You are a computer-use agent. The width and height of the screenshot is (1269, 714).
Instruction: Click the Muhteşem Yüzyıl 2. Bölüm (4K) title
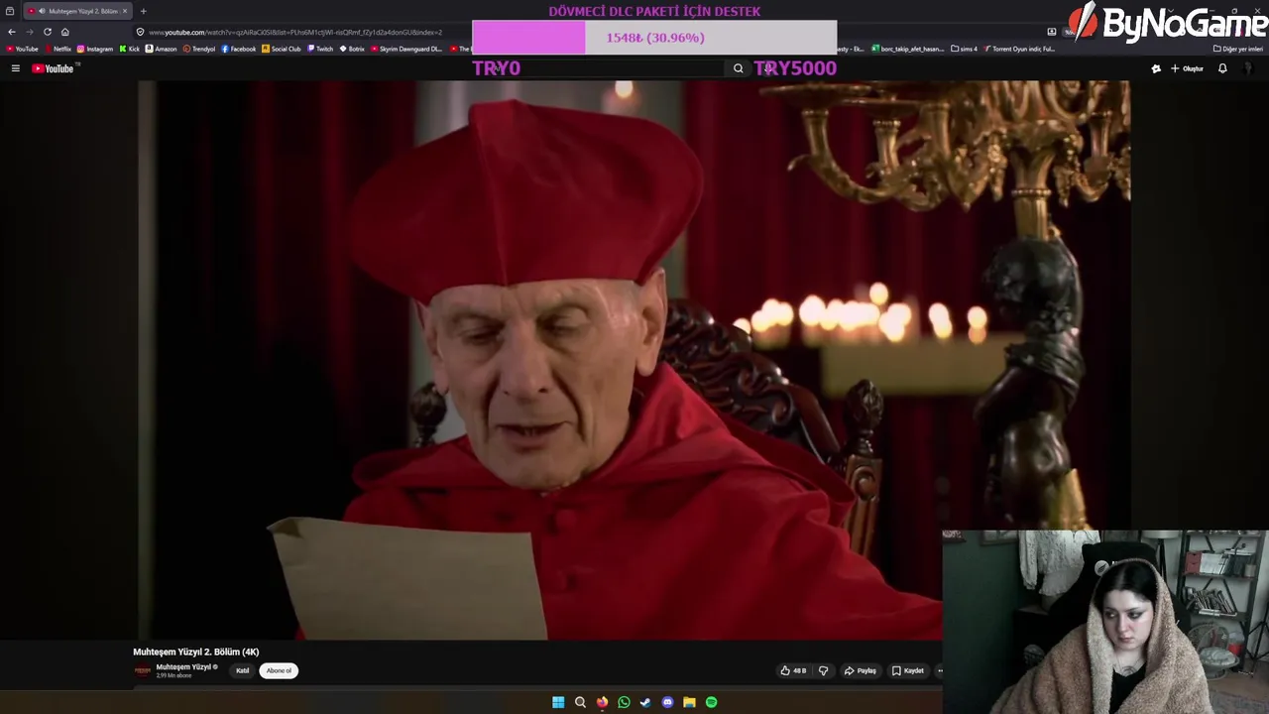(196, 652)
